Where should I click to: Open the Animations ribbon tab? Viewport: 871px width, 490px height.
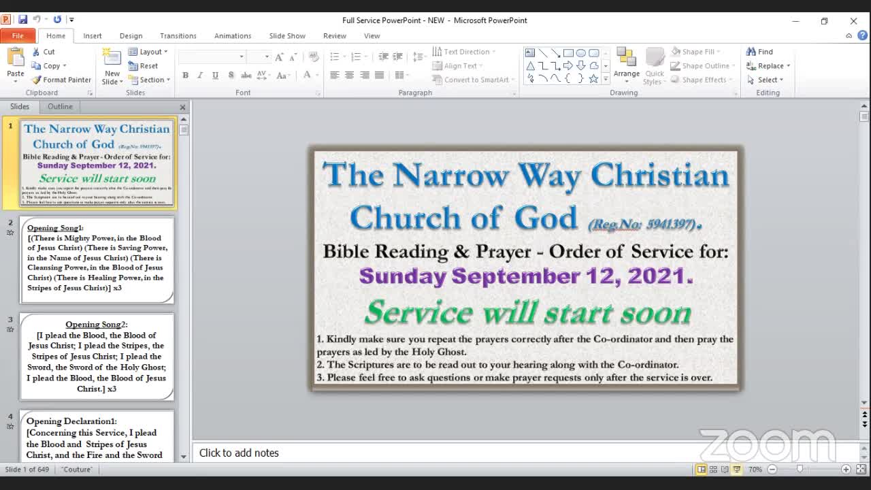tap(233, 35)
